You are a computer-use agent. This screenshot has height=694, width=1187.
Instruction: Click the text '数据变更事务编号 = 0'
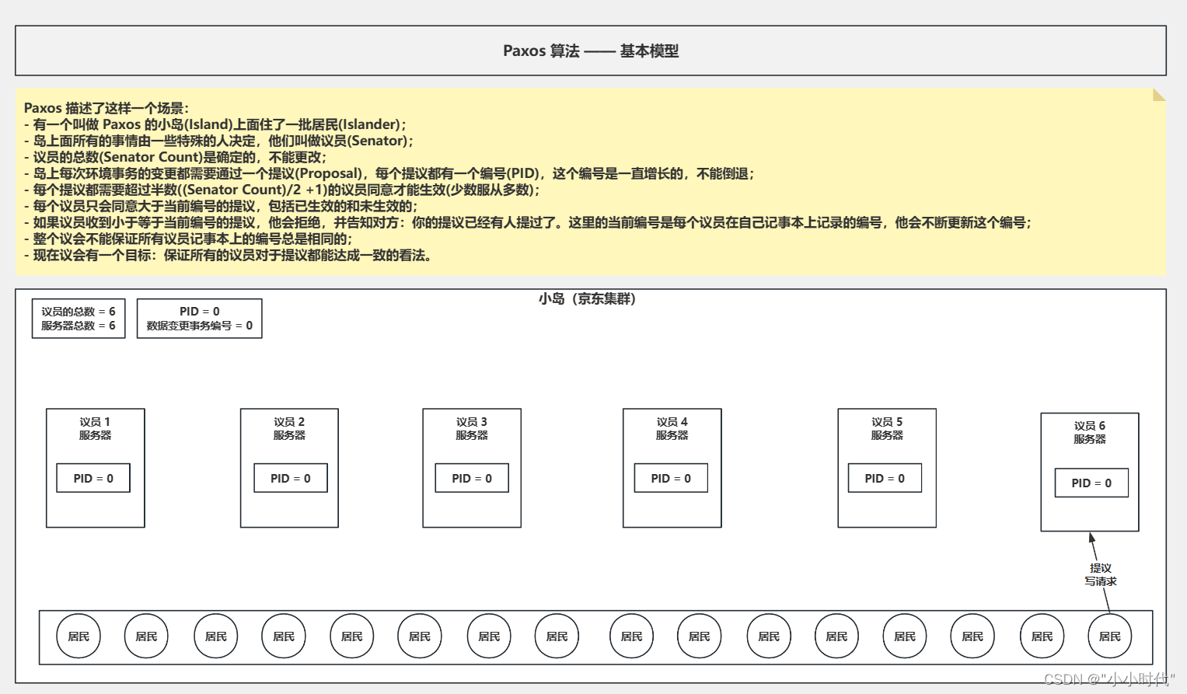click(200, 326)
